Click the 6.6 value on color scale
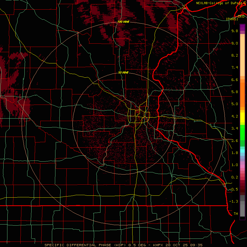 point(235,80)
